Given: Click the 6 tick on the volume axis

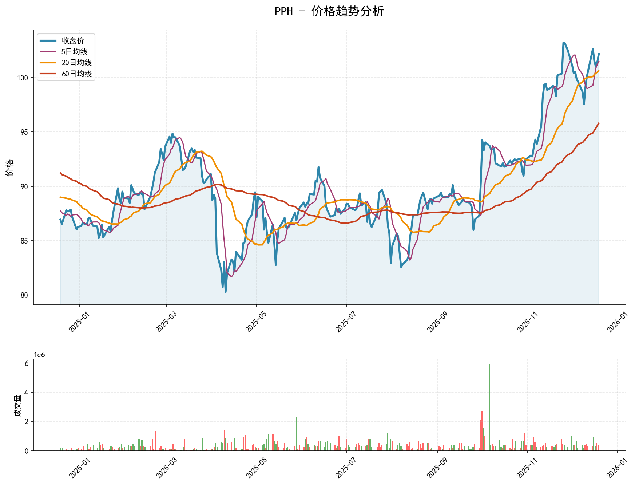Looking at the screenshot, I should click(27, 363).
